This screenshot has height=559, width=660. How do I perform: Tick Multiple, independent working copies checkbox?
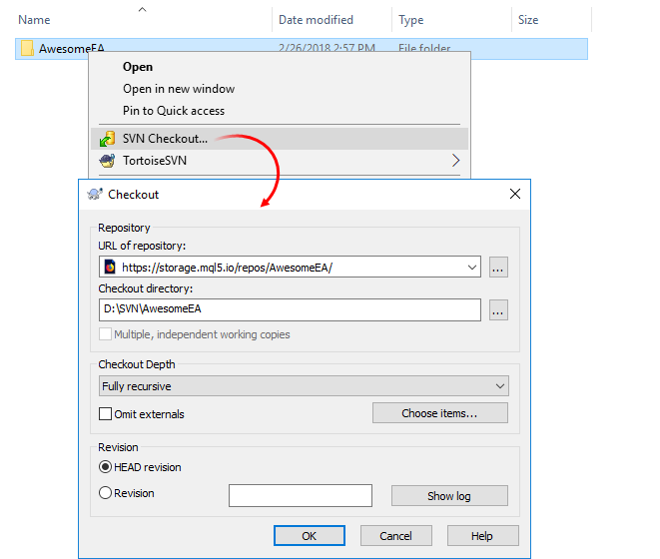click(x=105, y=334)
